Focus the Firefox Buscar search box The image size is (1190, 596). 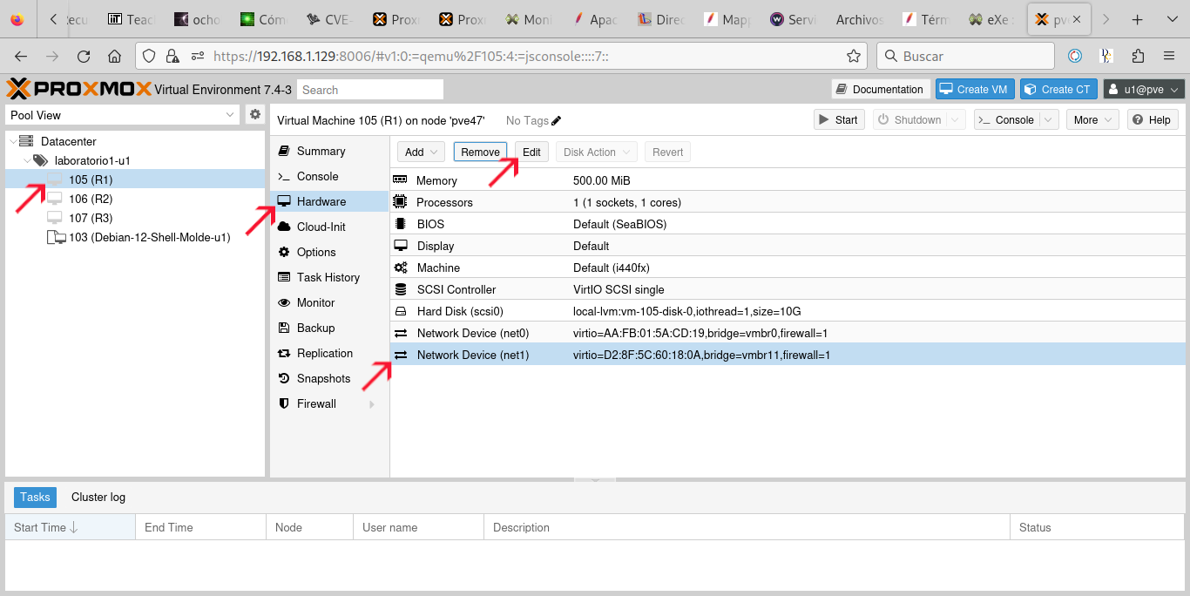point(965,56)
